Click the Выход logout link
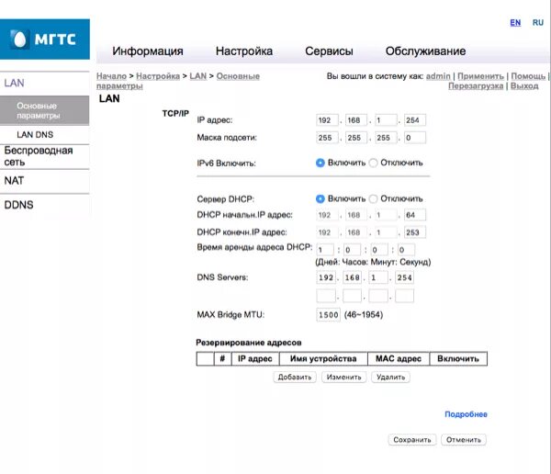 (524, 85)
